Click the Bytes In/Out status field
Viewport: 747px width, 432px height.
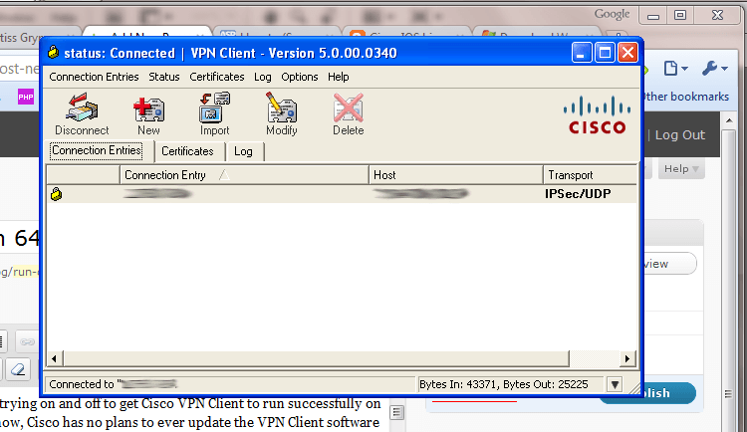tap(512, 384)
